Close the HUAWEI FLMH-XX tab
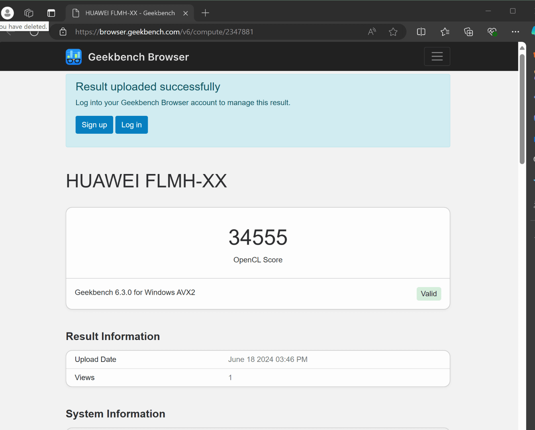 [x=186, y=13]
